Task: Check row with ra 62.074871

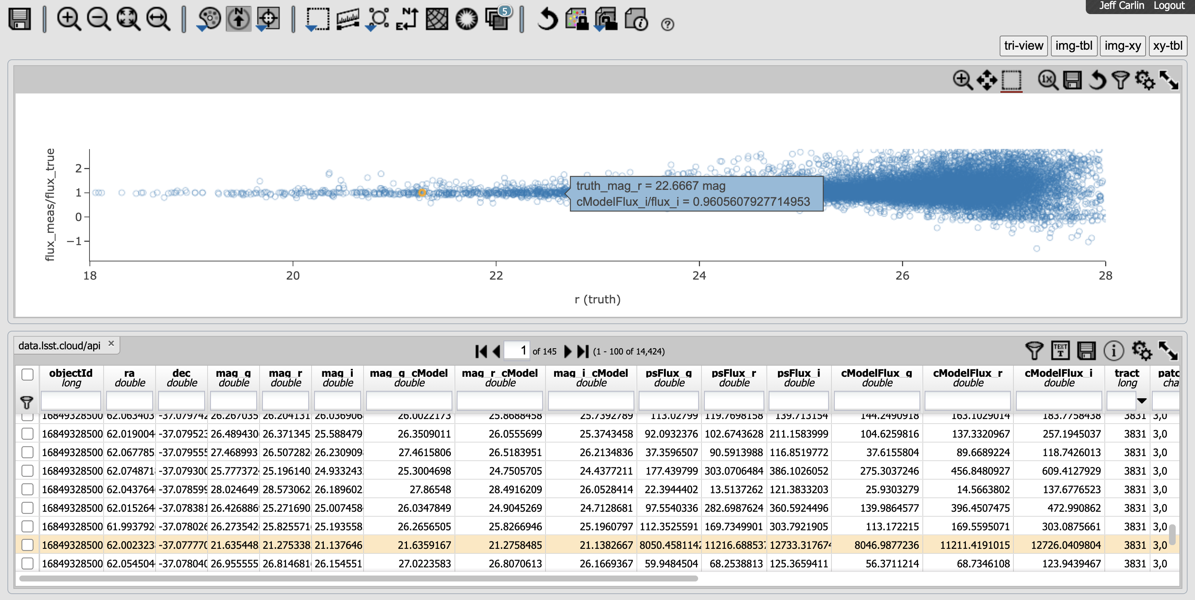Action: [x=27, y=471]
